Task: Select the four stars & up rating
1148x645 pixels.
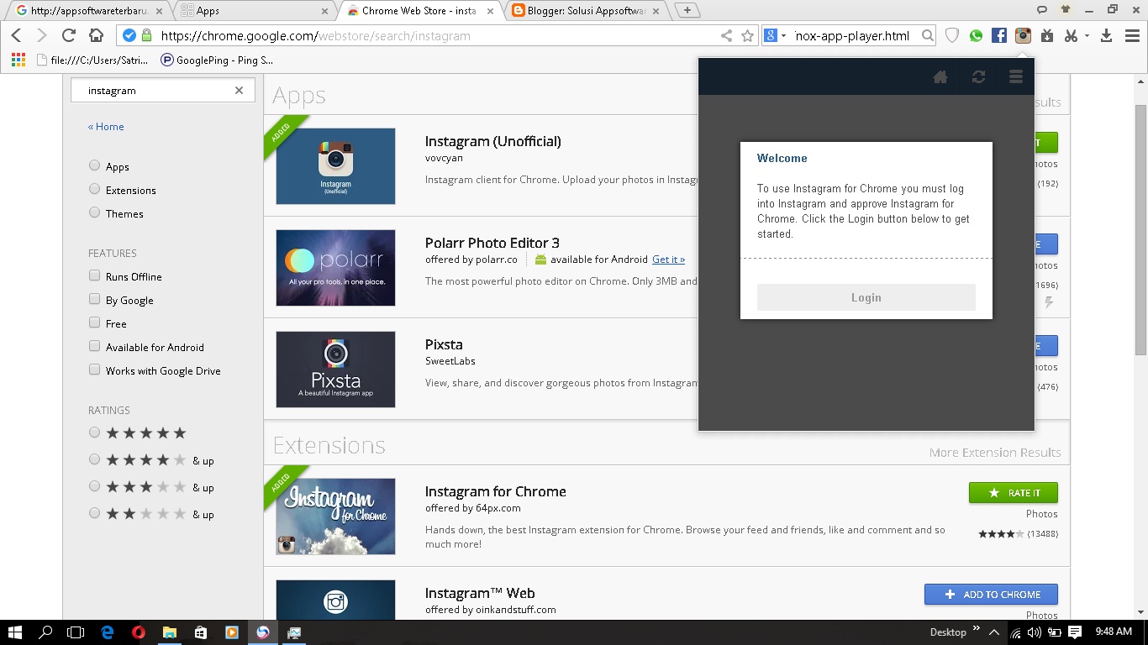Action: click(95, 459)
